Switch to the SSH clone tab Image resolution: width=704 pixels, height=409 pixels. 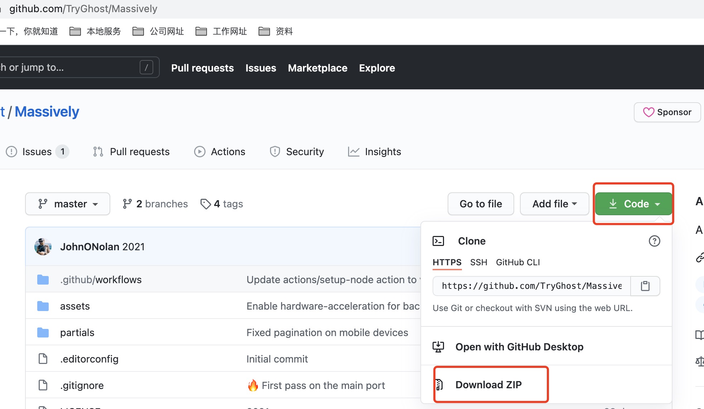[478, 262]
